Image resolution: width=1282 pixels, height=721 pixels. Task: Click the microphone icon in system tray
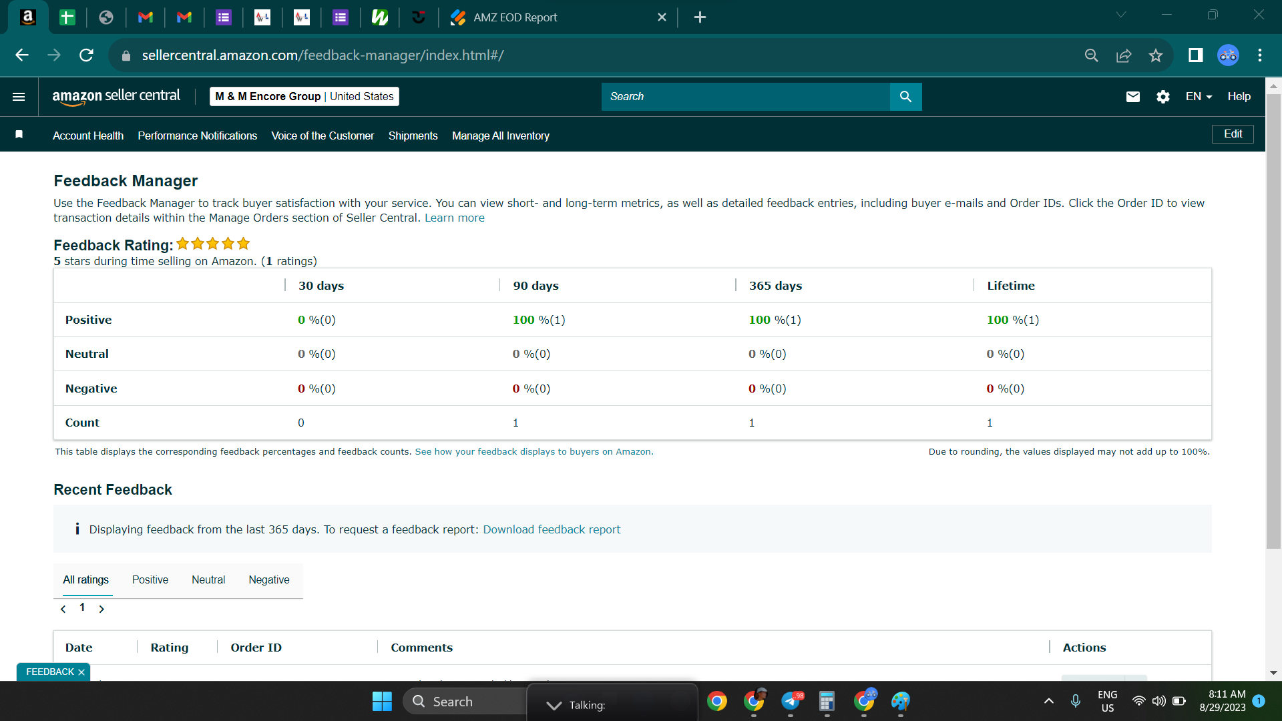click(1076, 701)
